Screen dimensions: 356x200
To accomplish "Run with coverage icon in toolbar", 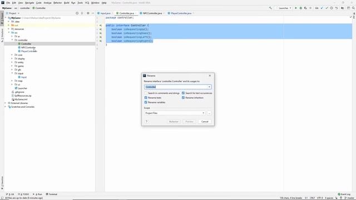I will pos(305,8).
